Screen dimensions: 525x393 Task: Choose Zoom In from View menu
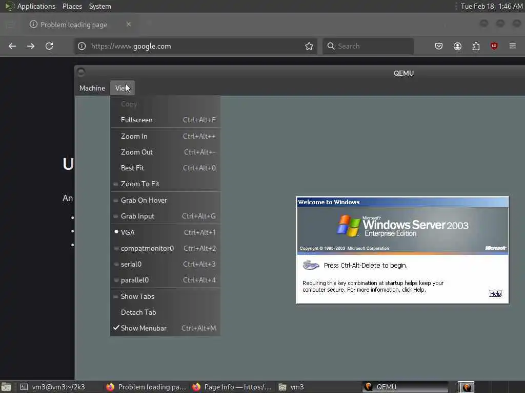pos(165,136)
